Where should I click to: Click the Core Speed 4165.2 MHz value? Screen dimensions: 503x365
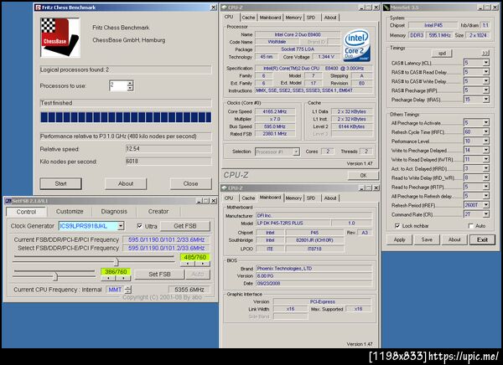(x=275, y=111)
